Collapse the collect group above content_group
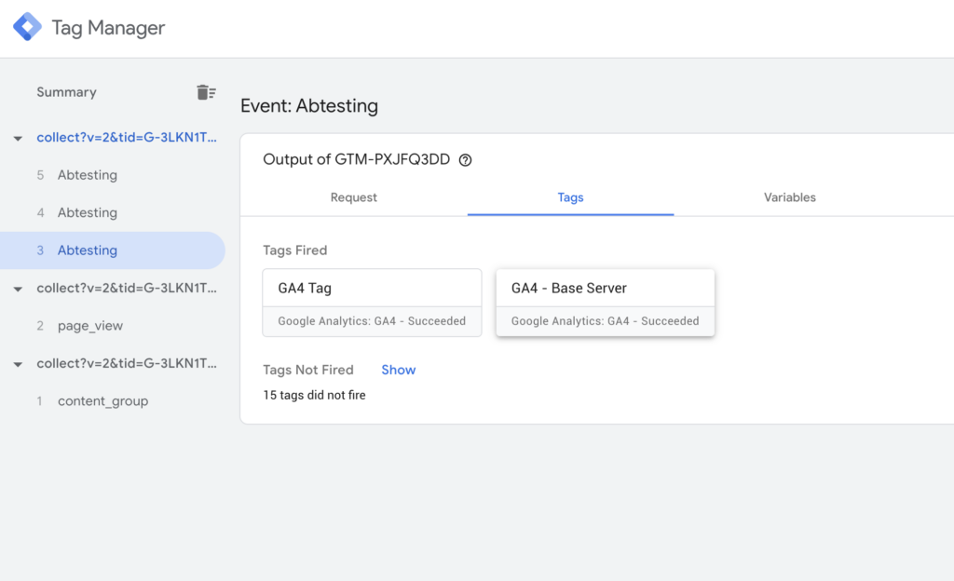954x581 pixels. click(x=19, y=364)
